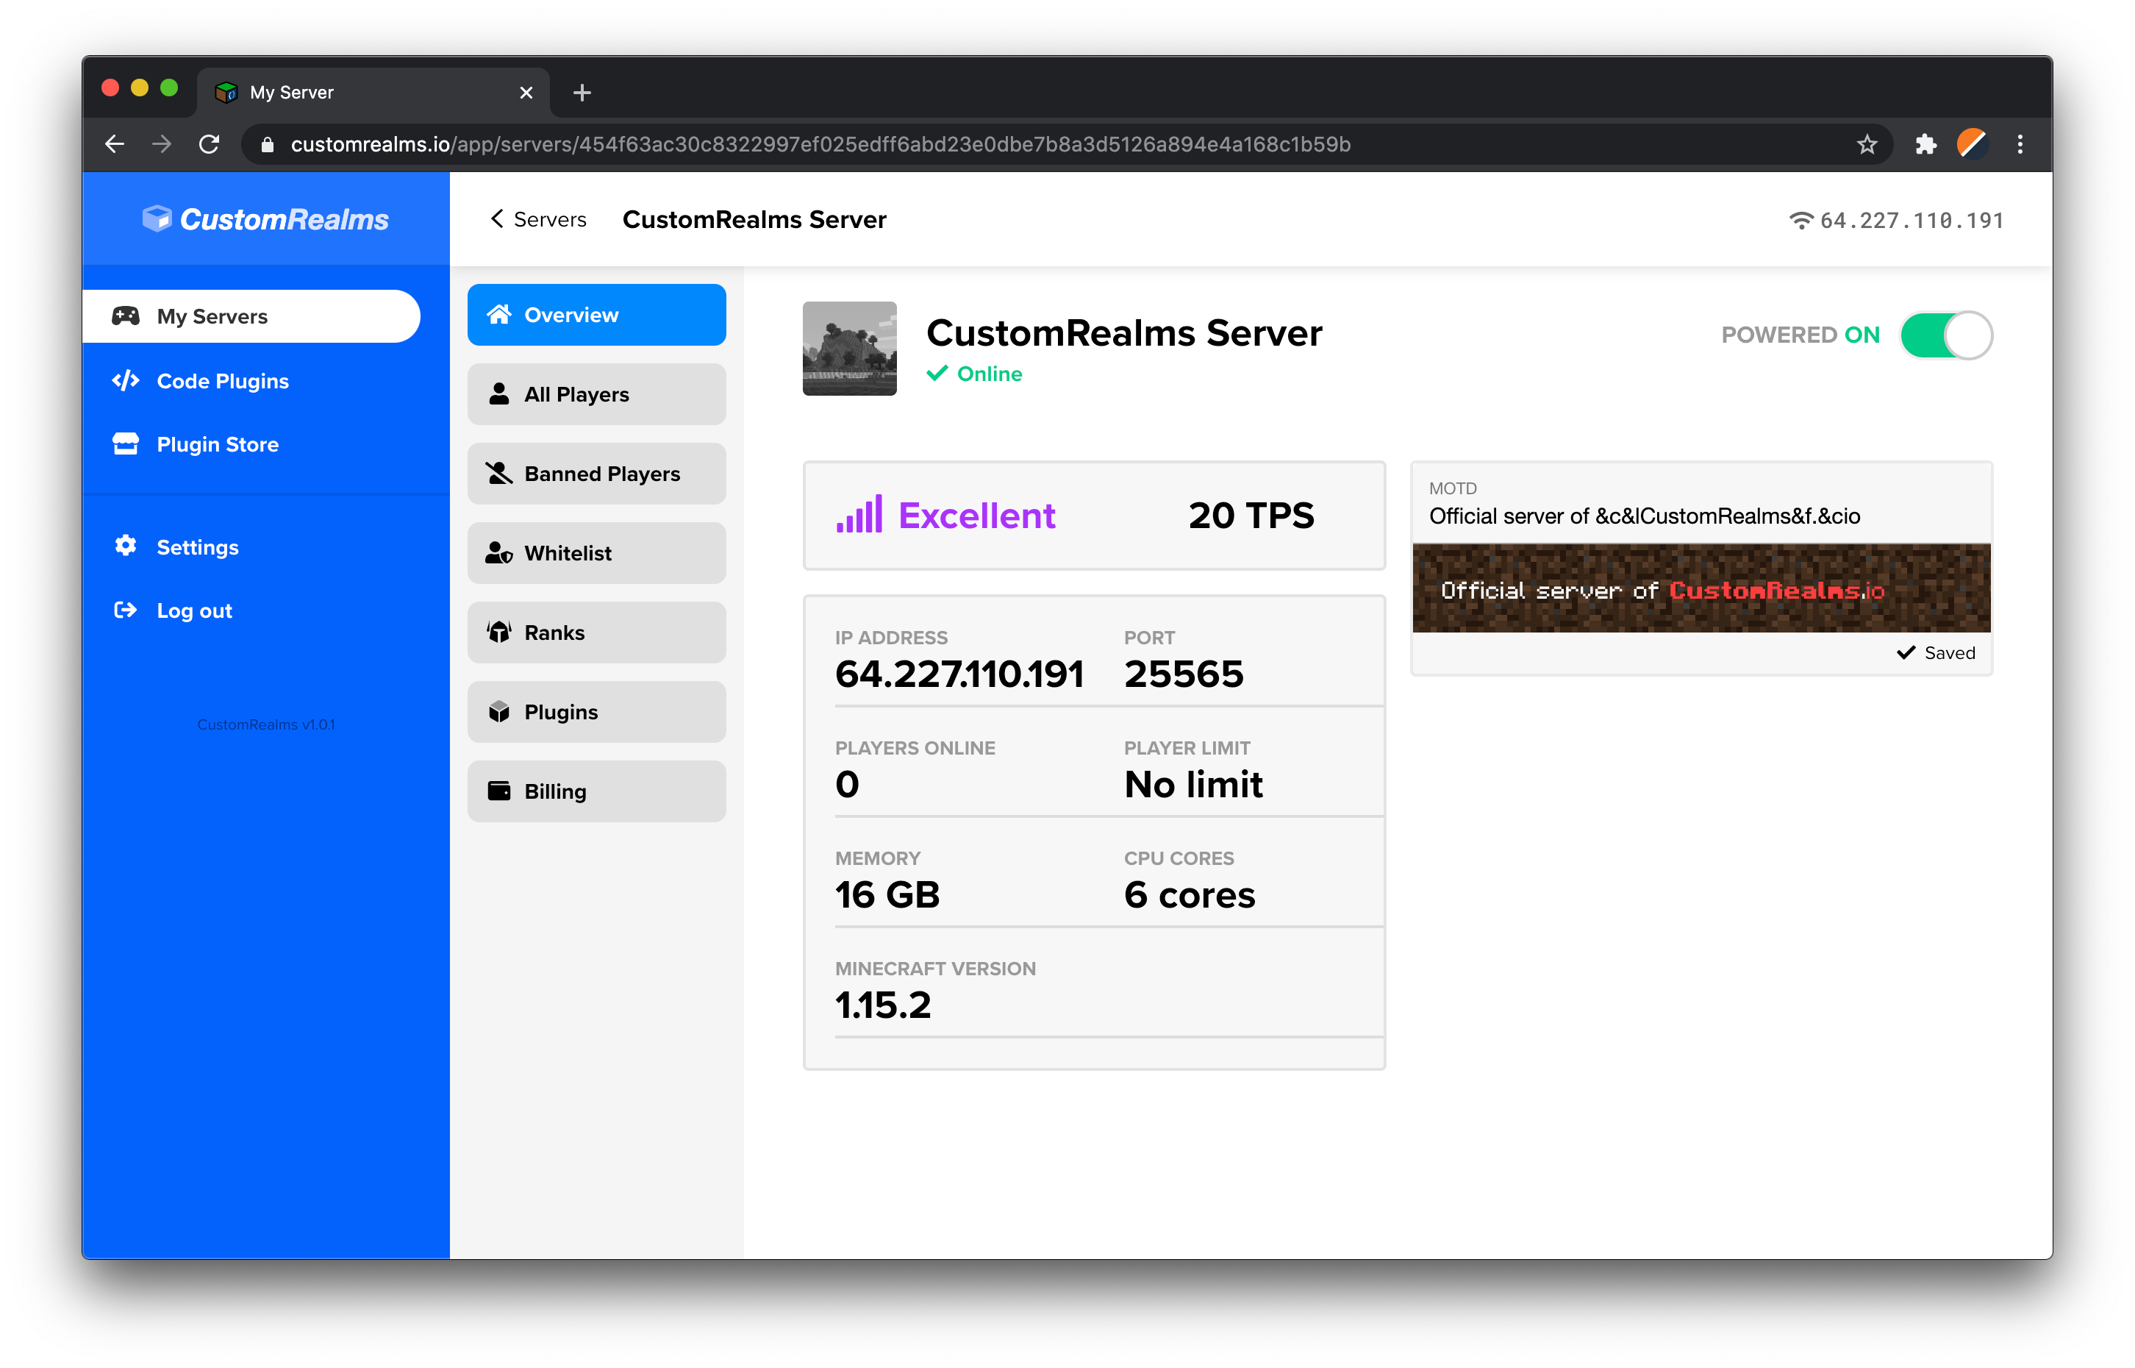Click the code brackets icon

click(125, 380)
